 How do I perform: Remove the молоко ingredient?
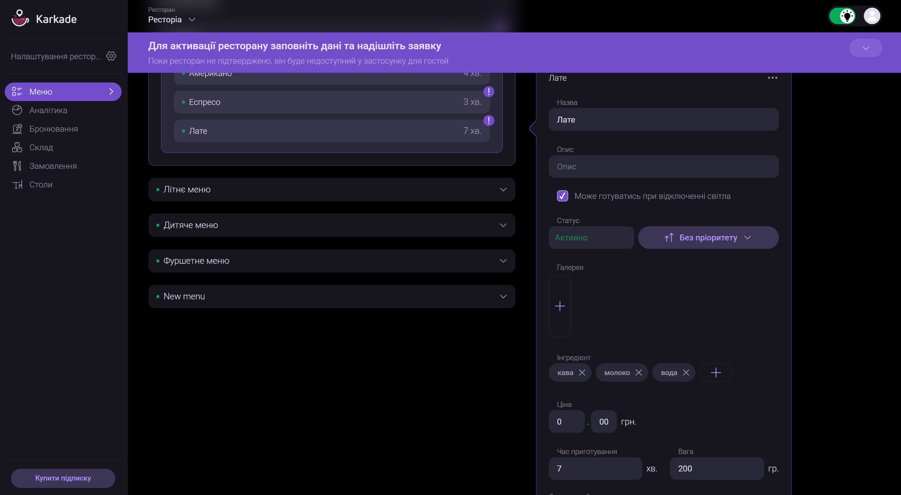coord(639,372)
